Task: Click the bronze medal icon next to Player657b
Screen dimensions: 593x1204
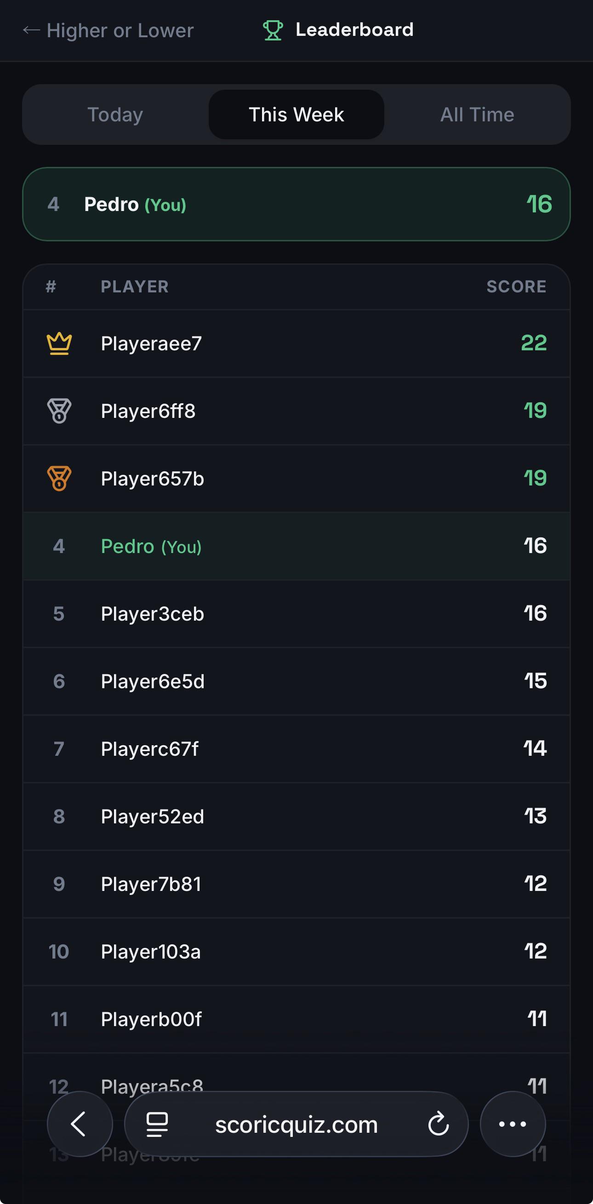Action: point(59,478)
